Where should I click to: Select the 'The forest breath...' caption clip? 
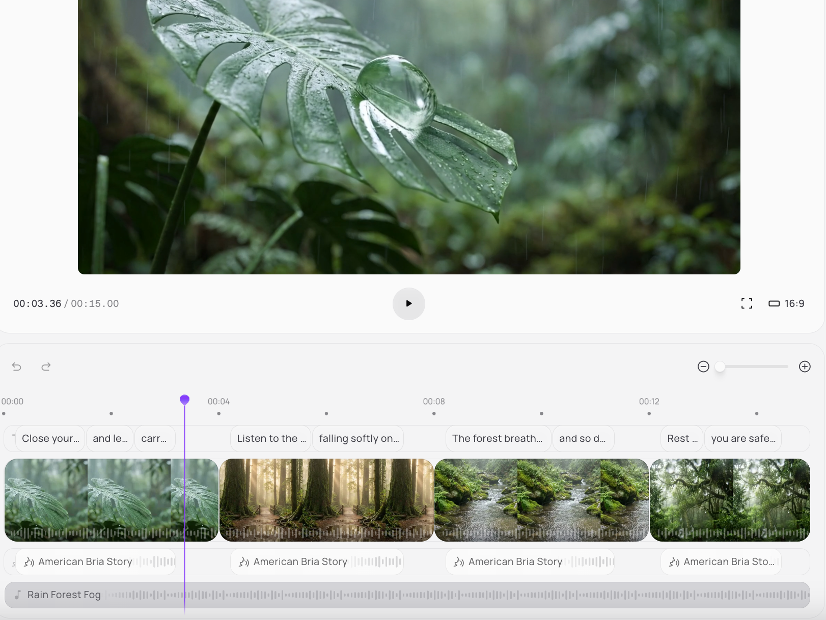(x=498, y=438)
